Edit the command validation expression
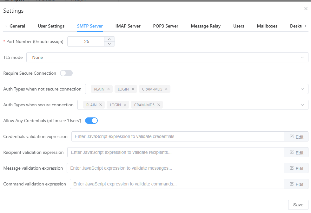The height and width of the screenshot is (213, 311). 296,184
